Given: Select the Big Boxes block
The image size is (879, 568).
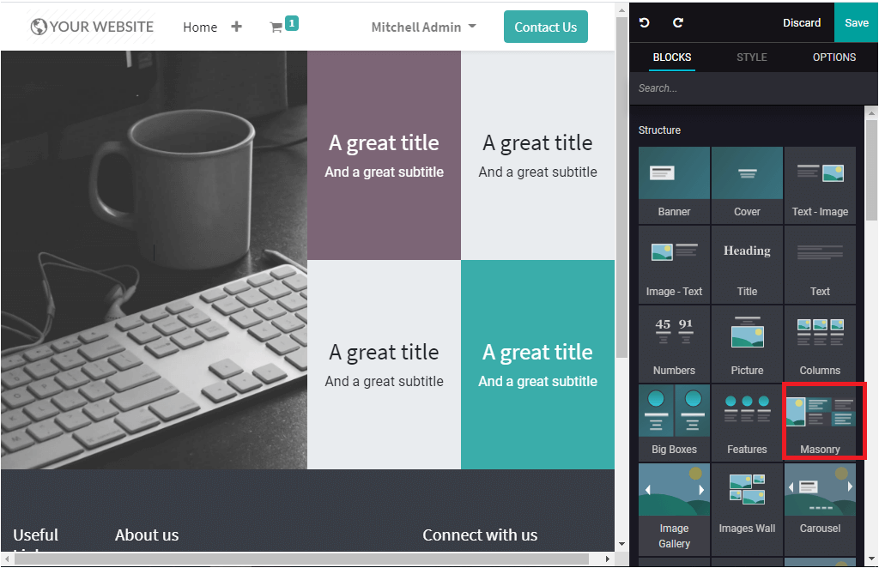Looking at the screenshot, I should click(674, 422).
